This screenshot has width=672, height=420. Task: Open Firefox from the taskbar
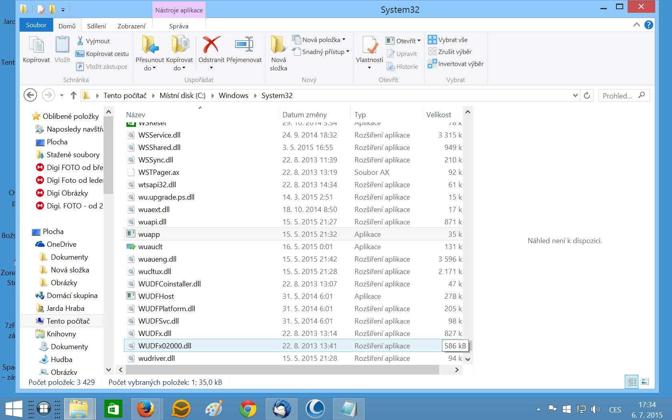coord(145,409)
